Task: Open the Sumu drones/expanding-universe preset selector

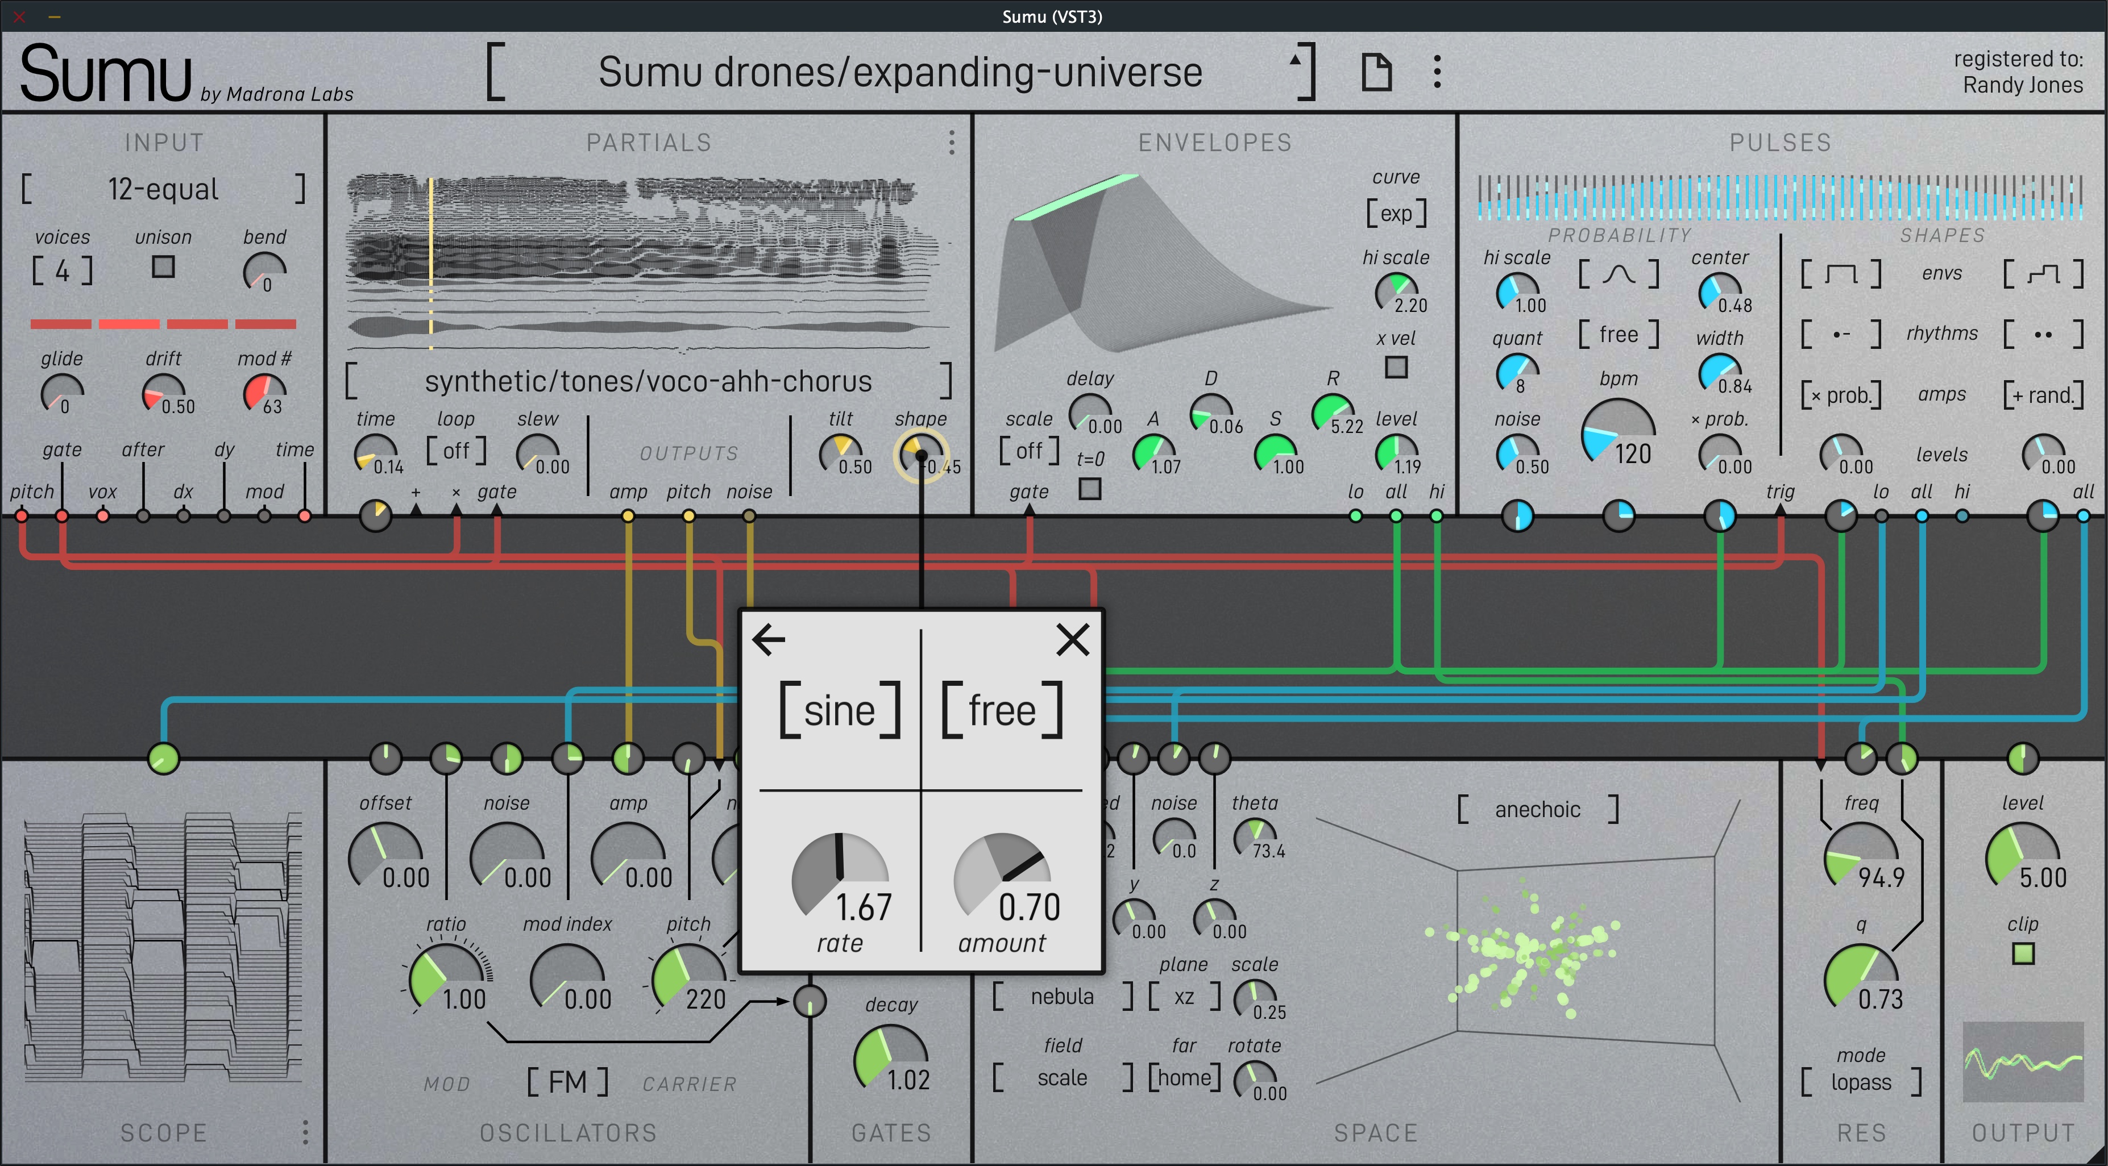Action: 900,72
